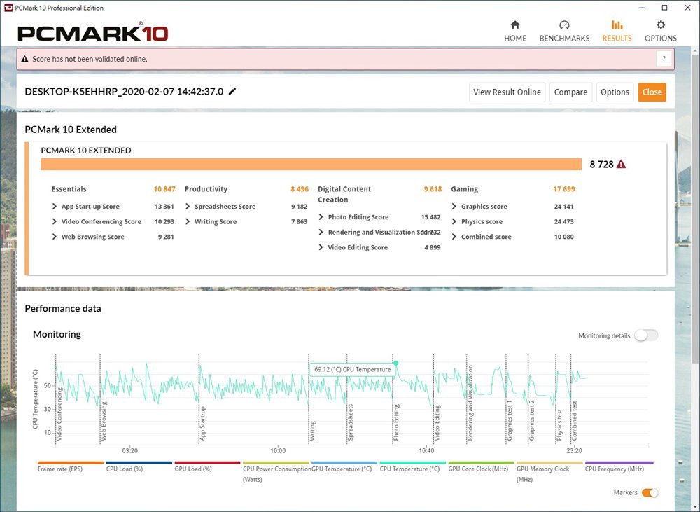Click the View Result Online button

click(507, 92)
